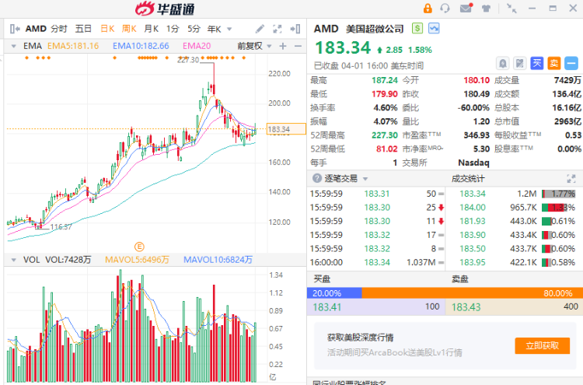Click the EMA20 label
The height and width of the screenshot is (385, 583).
coord(197,46)
